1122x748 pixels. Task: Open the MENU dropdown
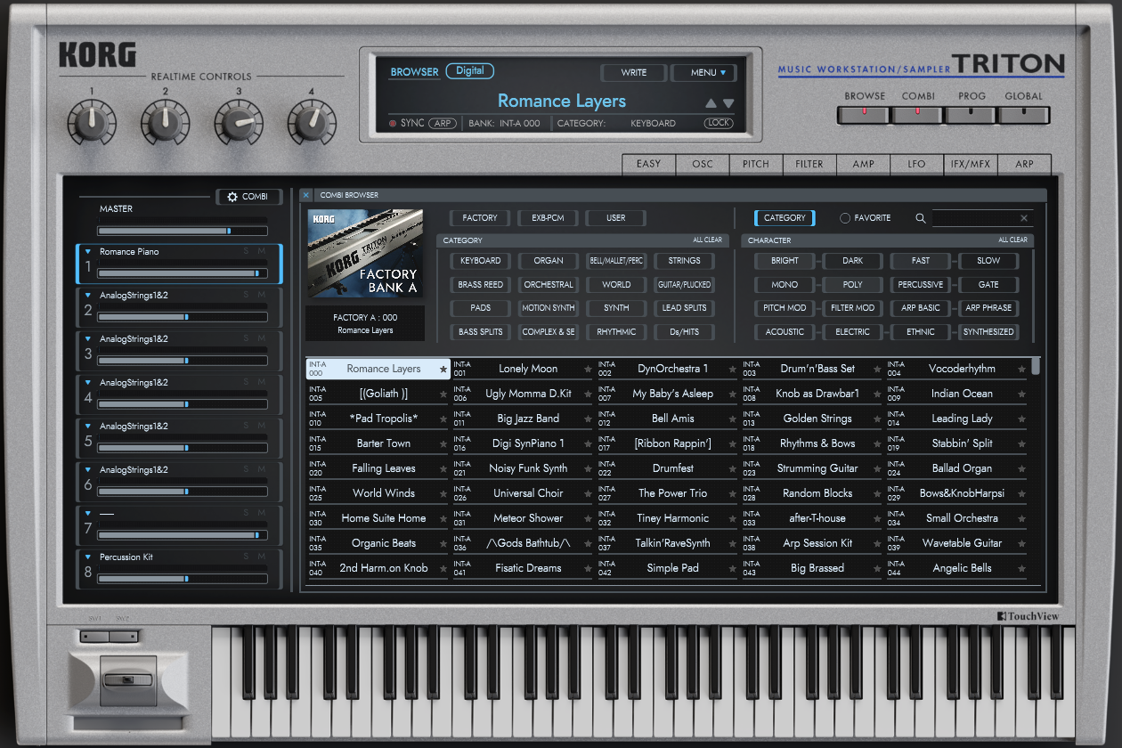pyautogui.click(x=703, y=73)
